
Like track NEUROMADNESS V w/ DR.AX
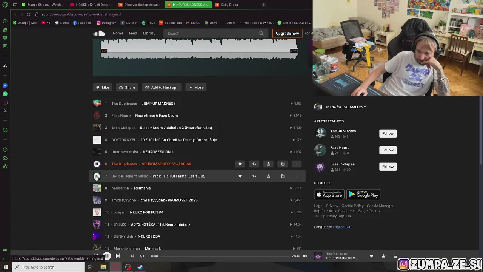240,164
